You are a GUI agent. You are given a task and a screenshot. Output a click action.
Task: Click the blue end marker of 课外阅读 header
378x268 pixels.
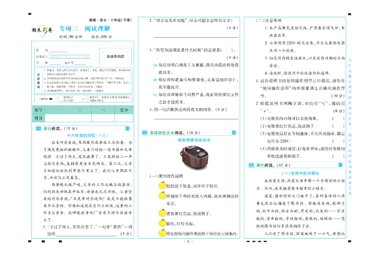340,165
